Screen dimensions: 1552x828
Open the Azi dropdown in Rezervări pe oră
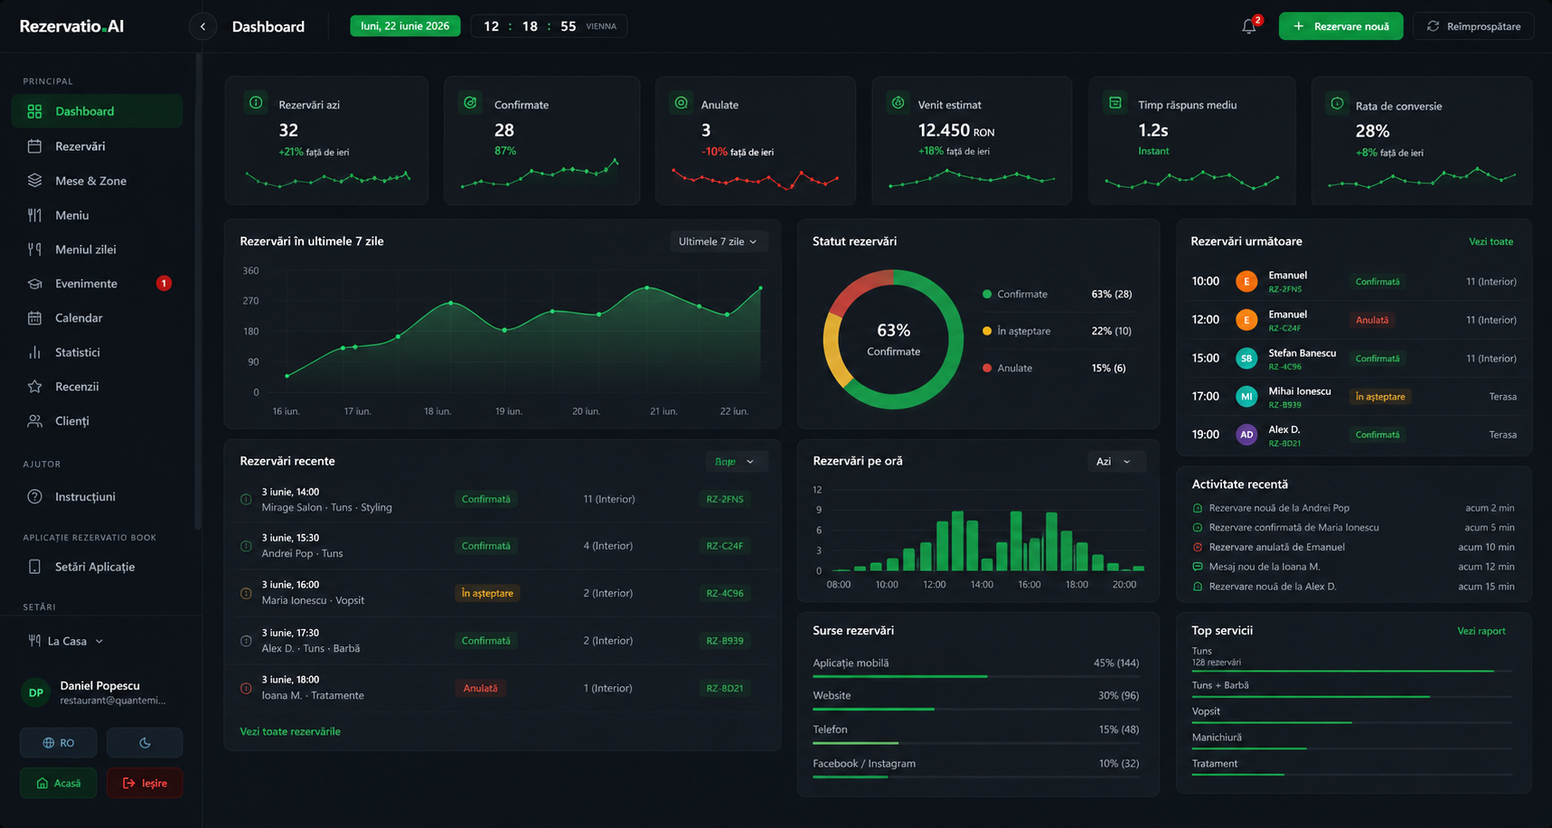pyautogui.click(x=1115, y=461)
